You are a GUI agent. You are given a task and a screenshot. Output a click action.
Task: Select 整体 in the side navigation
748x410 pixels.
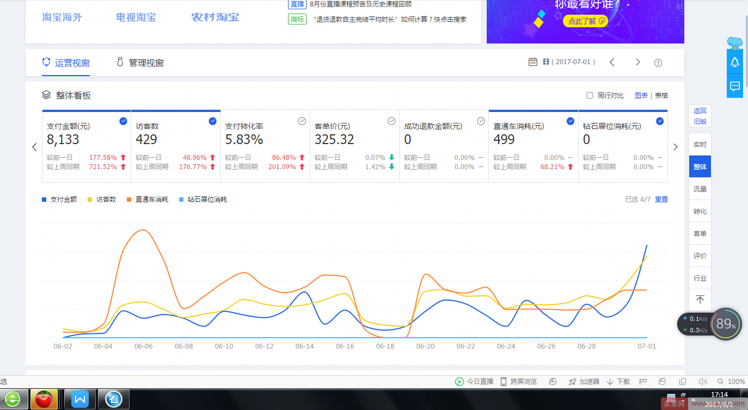(700, 166)
